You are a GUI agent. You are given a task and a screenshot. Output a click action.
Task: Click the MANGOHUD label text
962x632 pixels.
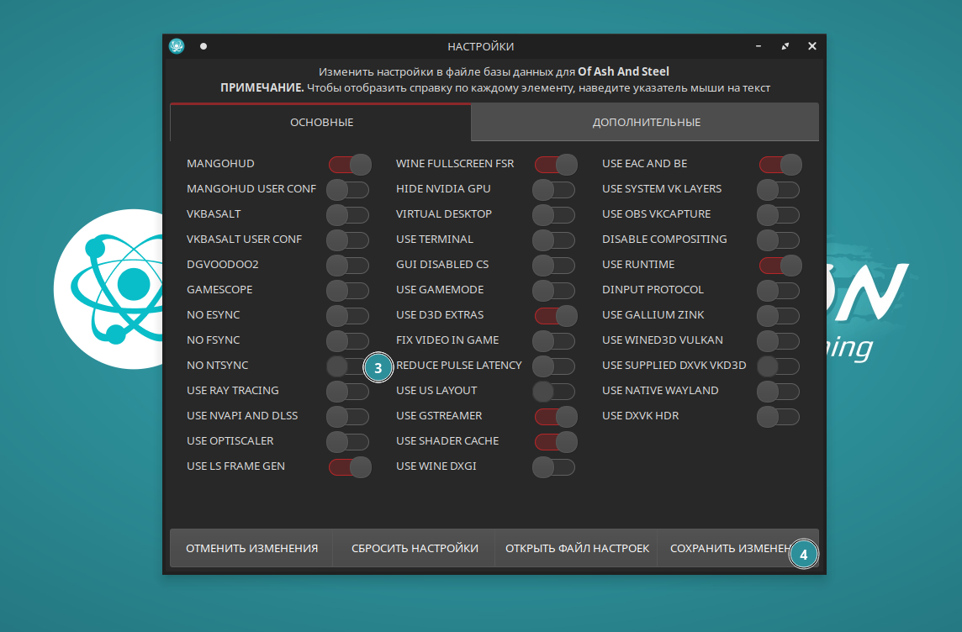pyautogui.click(x=220, y=164)
